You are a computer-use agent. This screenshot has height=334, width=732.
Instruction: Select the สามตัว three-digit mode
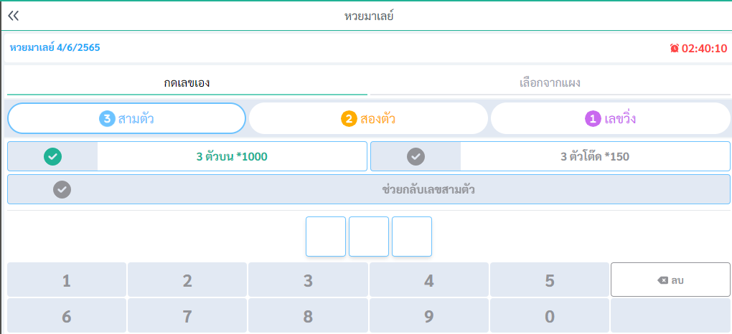[126, 118]
